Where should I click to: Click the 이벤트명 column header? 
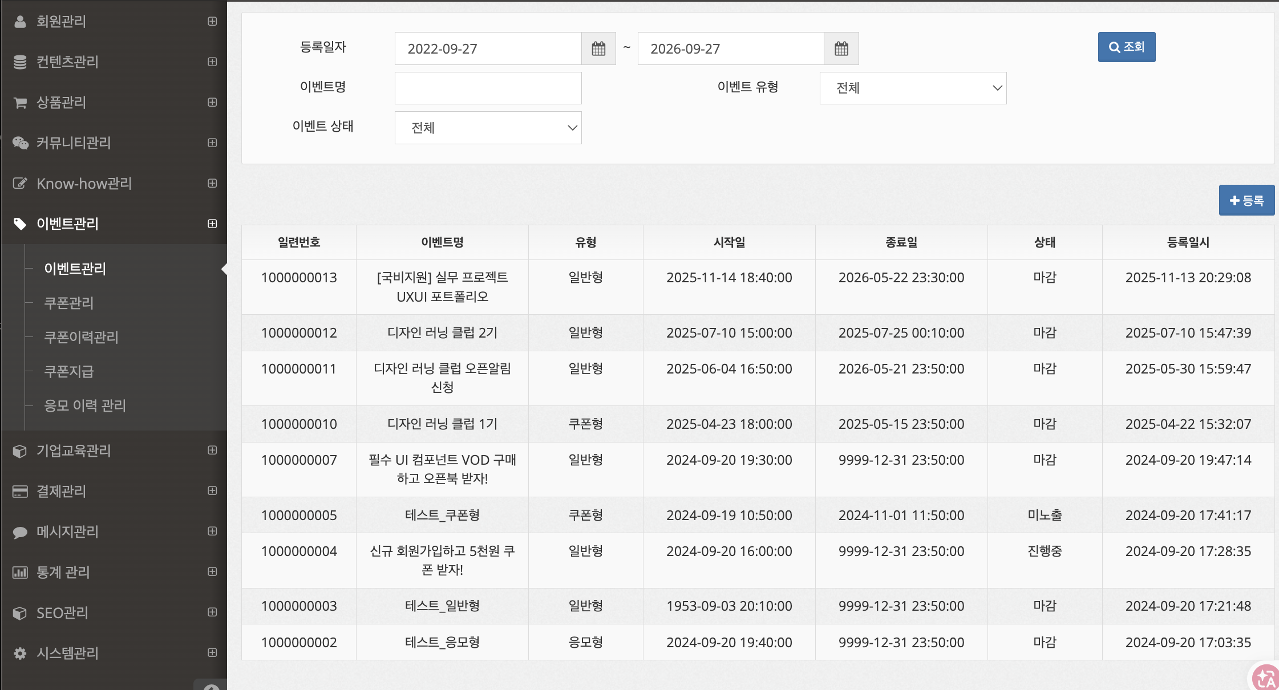pyautogui.click(x=442, y=242)
